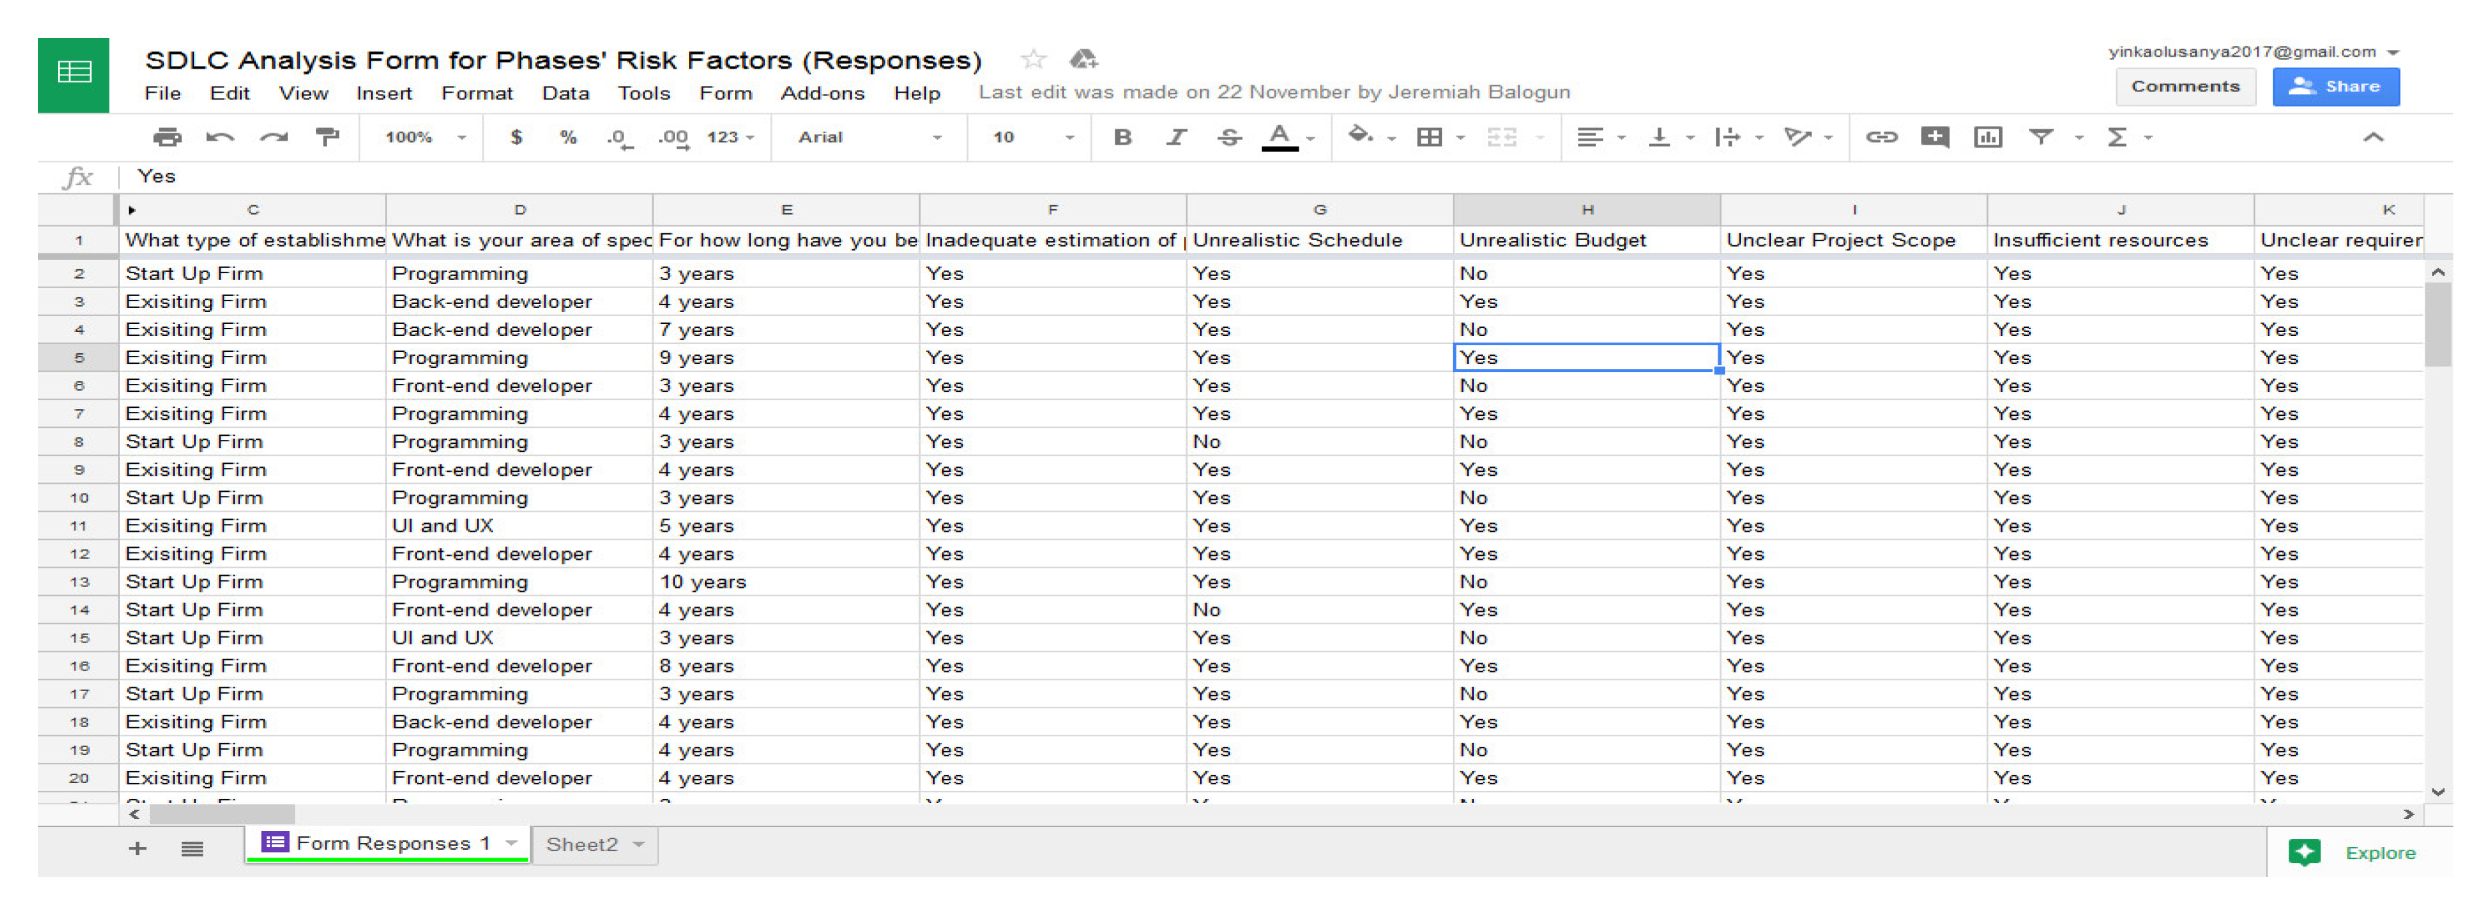Click the undo arrow icon
The image size is (2490, 913).
(x=220, y=137)
